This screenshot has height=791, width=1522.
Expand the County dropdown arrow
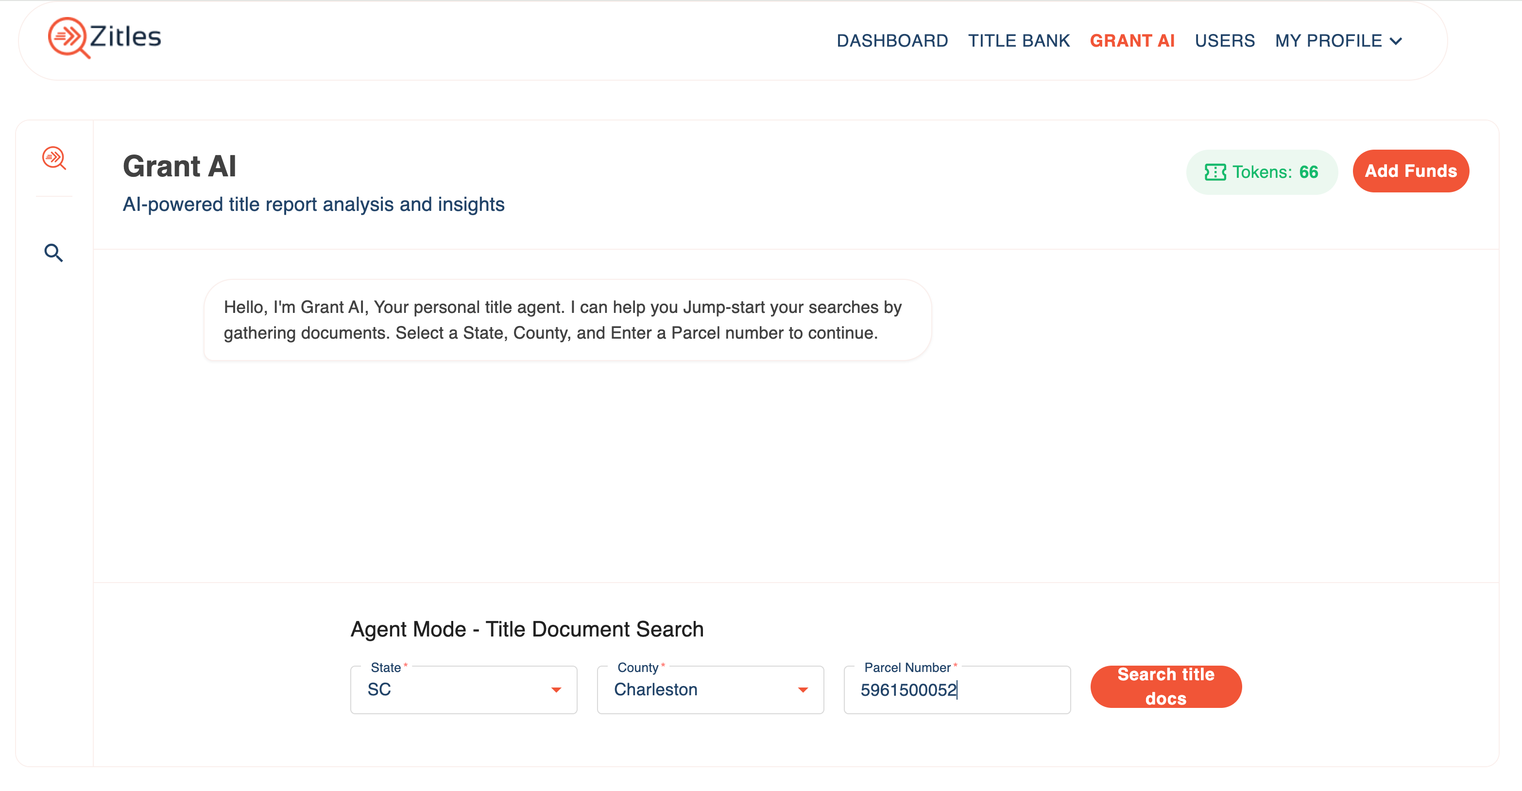[803, 689]
